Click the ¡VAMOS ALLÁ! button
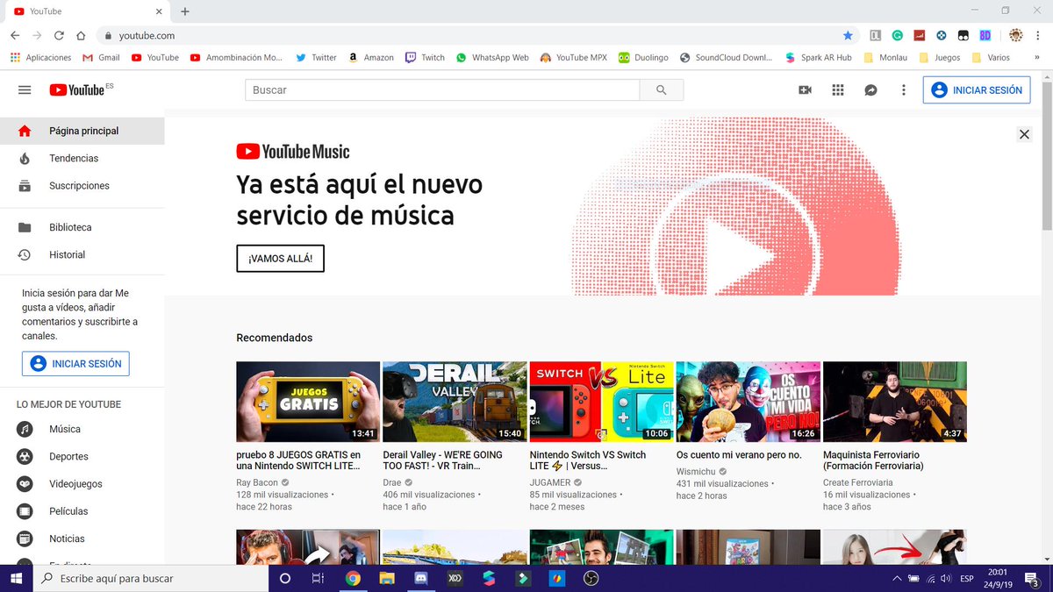 tap(280, 259)
